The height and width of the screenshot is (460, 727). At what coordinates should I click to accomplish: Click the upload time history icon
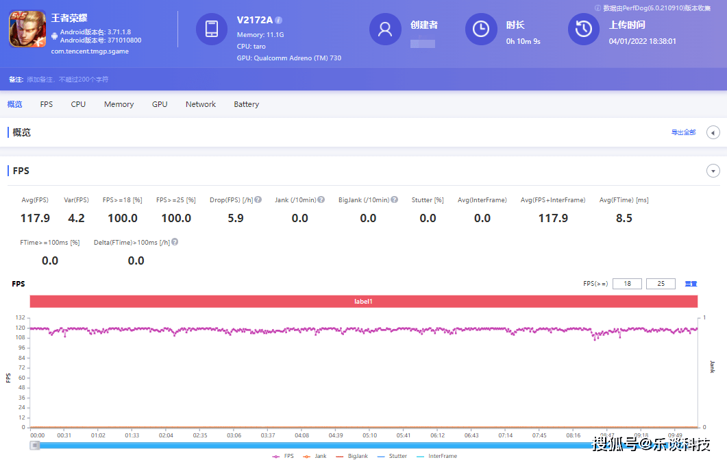tap(584, 29)
